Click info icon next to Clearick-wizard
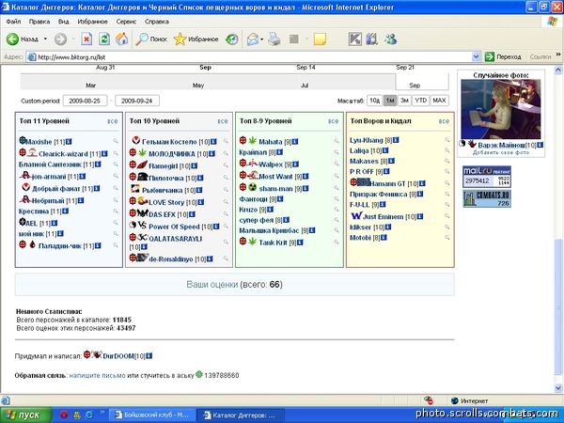Image resolution: width=564 pixels, height=423 pixels. click(104, 153)
